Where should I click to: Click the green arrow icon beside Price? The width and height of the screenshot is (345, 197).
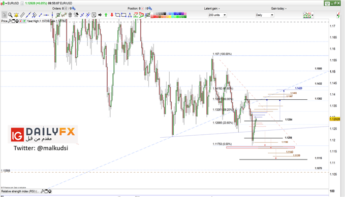pyautogui.click(x=24, y=21)
